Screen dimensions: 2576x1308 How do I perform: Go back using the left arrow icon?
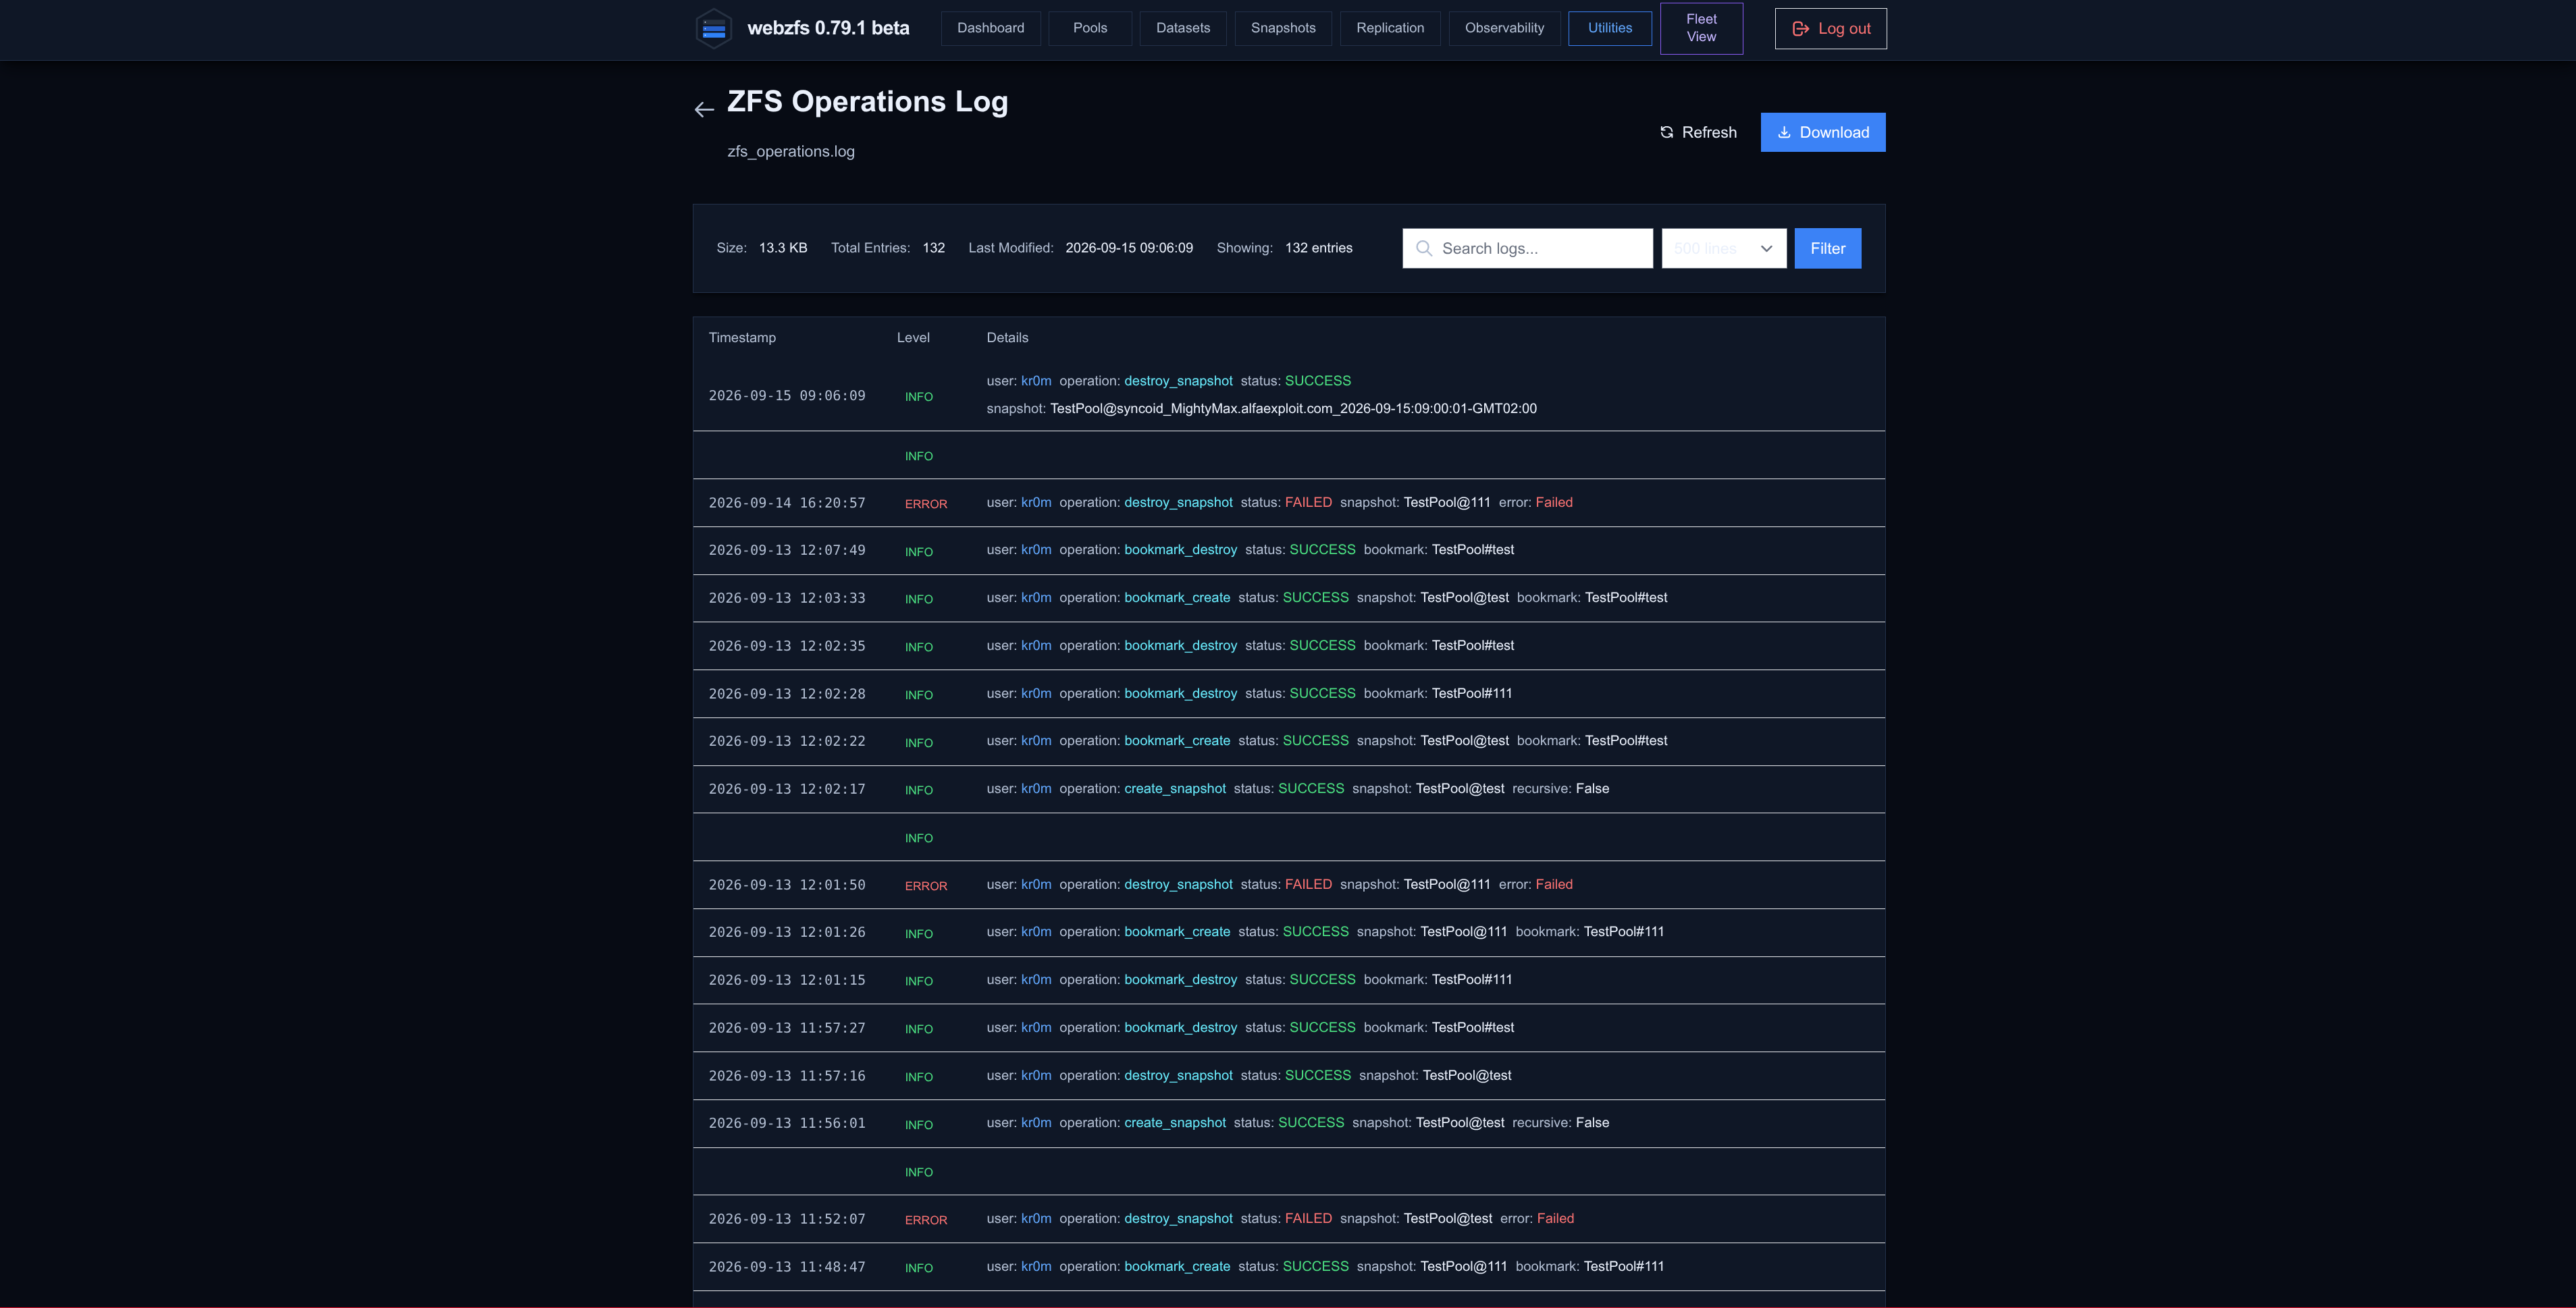click(x=704, y=109)
